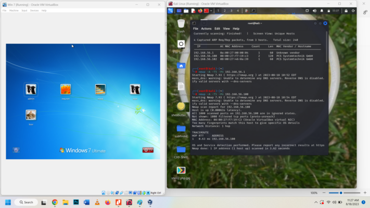Open Win 7 VirtualBox Machine menu
Image resolution: width=370 pixels, height=208 pixels.
[x=14, y=10]
